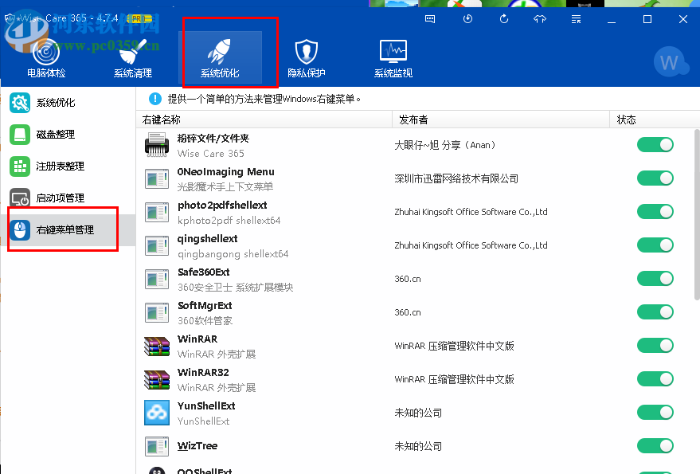This screenshot has height=474, width=700.
Task: Open the main menu list icon in title bar
Action: (x=577, y=19)
